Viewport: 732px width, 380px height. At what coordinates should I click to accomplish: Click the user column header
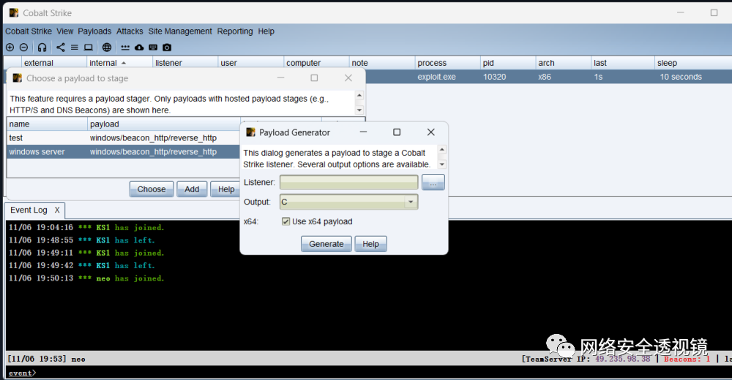pyautogui.click(x=250, y=62)
